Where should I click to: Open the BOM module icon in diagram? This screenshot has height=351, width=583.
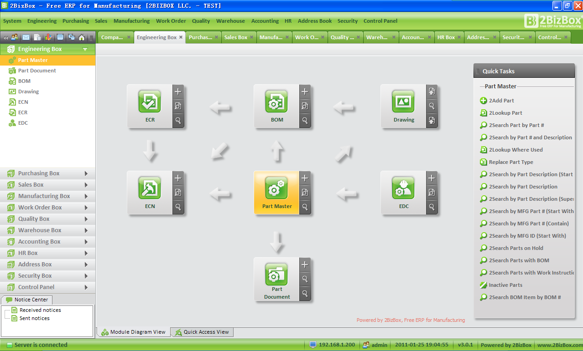(x=276, y=102)
